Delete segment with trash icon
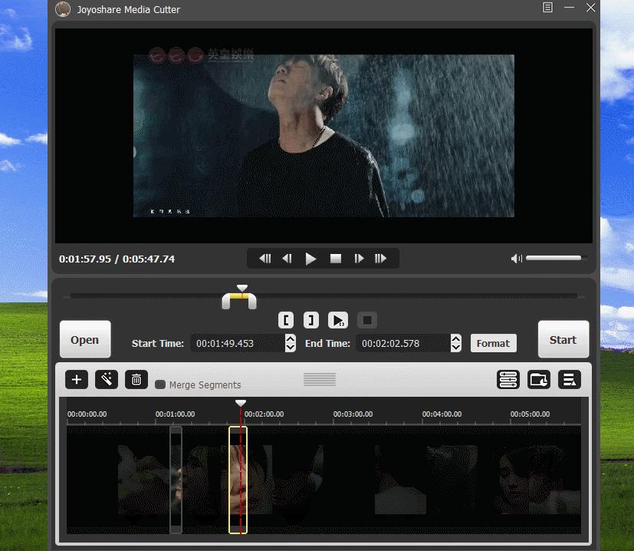 [136, 380]
